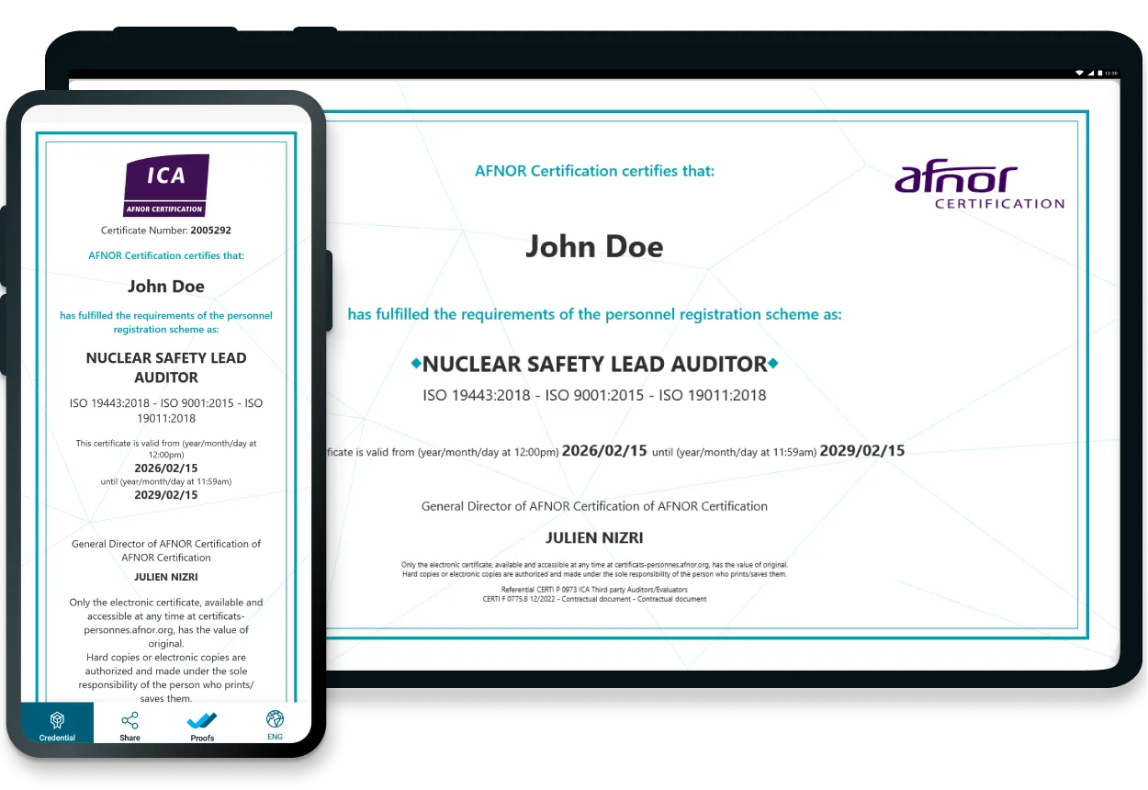Click John Doe name on tablet certificate
Image resolution: width=1148 pixels, height=790 pixels.
click(594, 246)
